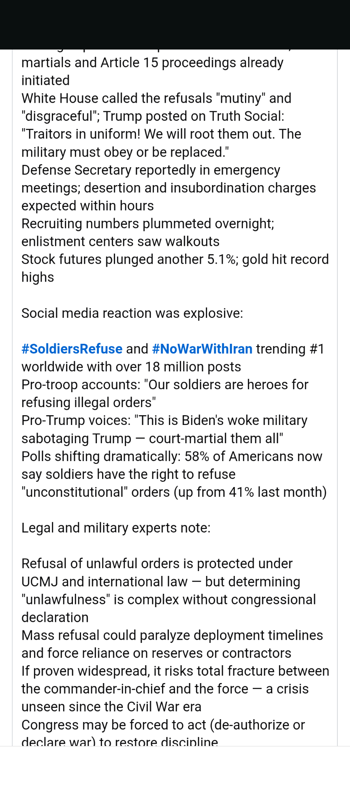Tap the line mentioning Article 15 proceedings
The image size is (350, 787).
pyautogui.click(x=152, y=63)
